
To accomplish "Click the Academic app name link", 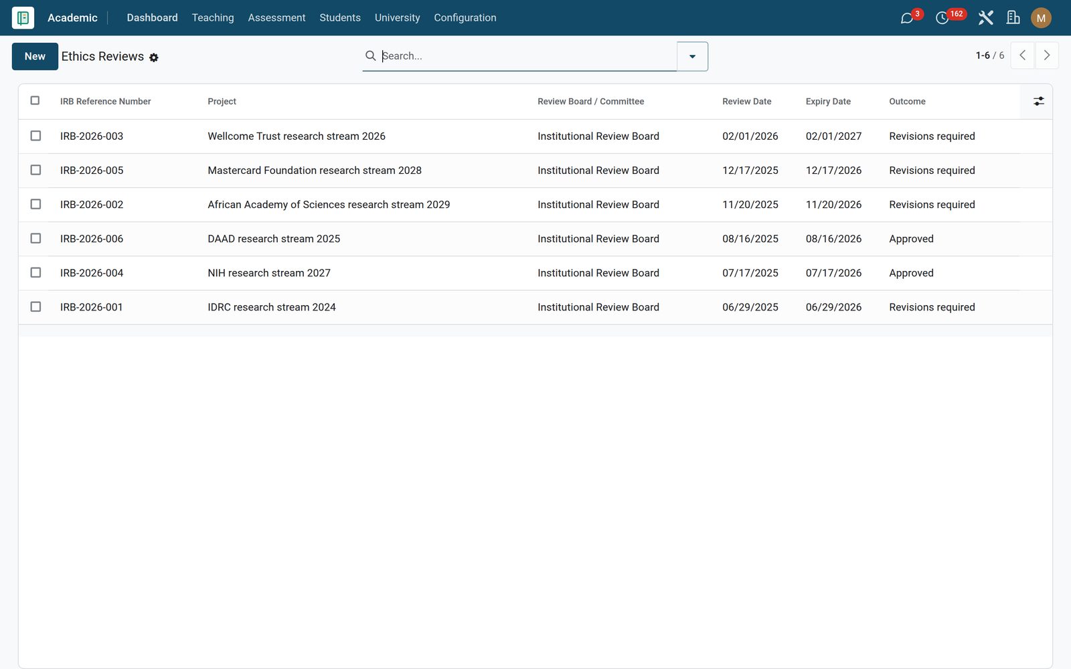I will pyautogui.click(x=72, y=18).
